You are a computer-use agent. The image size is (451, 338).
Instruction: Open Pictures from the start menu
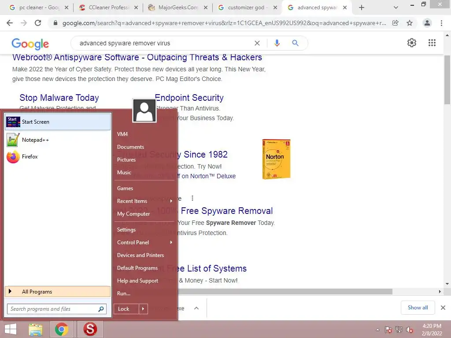click(x=126, y=159)
